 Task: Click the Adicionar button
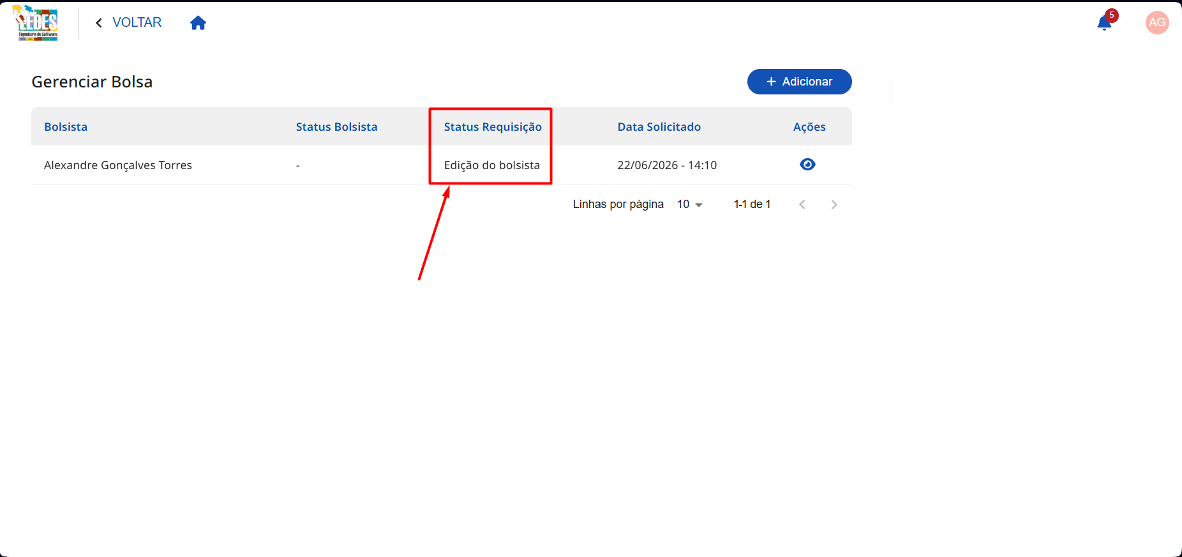(800, 82)
